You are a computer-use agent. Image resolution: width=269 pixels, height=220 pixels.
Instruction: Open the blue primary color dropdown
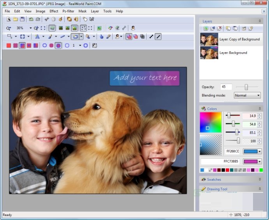click(252, 151)
